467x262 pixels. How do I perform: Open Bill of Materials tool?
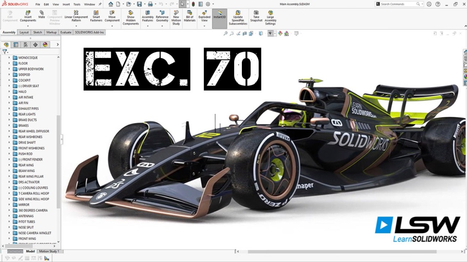(190, 16)
